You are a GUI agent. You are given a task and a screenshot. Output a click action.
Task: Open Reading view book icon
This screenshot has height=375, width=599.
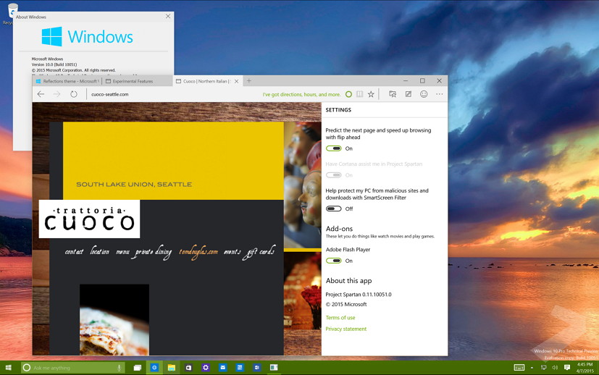[359, 94]
